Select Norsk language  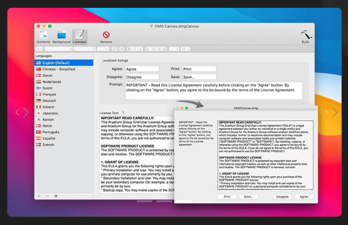tap(64, 126)
